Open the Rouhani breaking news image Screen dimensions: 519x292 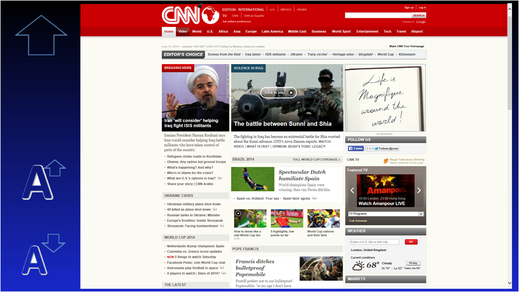pos(195,98)
